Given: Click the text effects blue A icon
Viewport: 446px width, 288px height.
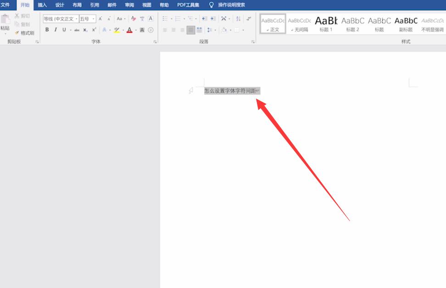Looking at the screenshot, I should coord(105,29).
